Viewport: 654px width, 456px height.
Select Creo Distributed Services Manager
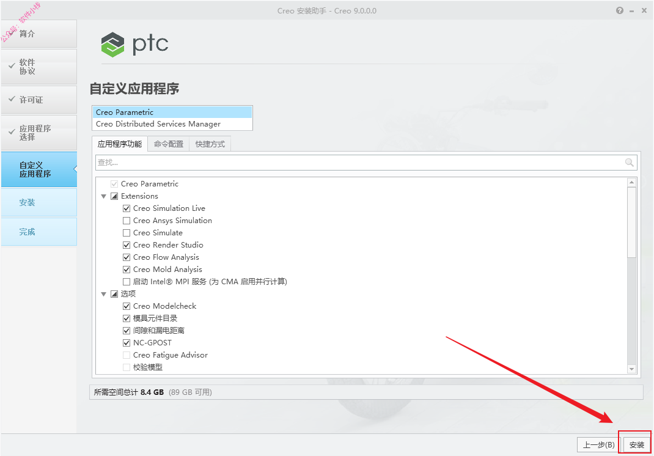pos(172,124)
